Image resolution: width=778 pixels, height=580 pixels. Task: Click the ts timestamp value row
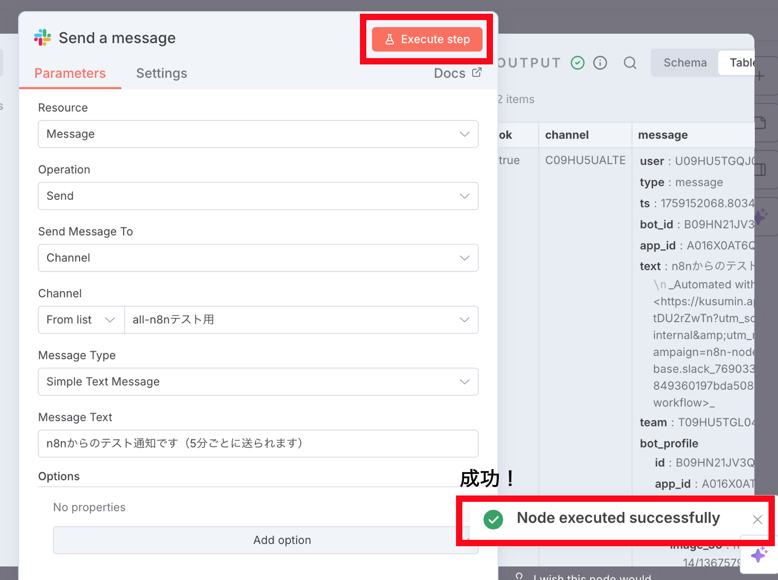[x=697, y=203]
